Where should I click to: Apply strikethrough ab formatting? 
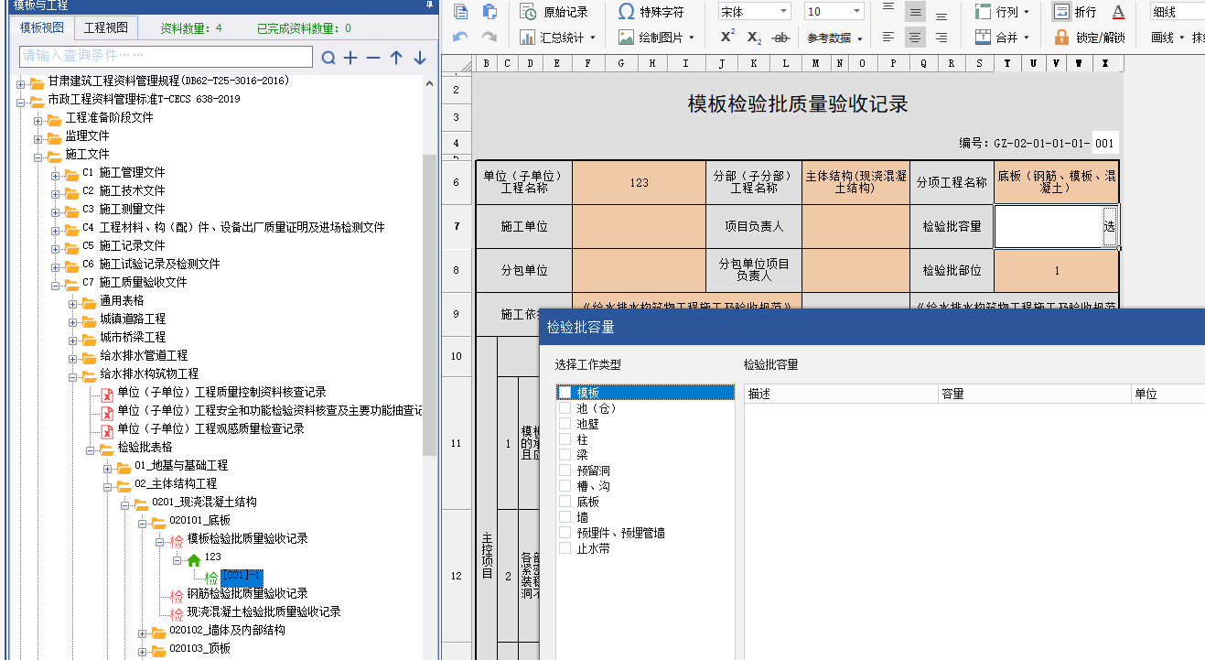(x=780, y=38)
